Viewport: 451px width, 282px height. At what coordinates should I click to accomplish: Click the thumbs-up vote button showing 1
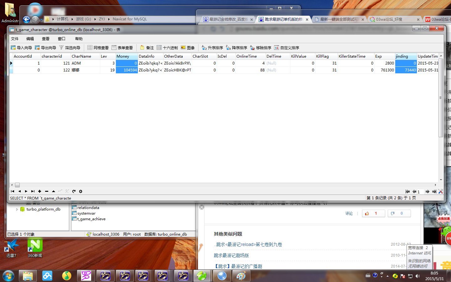[373, 213]
